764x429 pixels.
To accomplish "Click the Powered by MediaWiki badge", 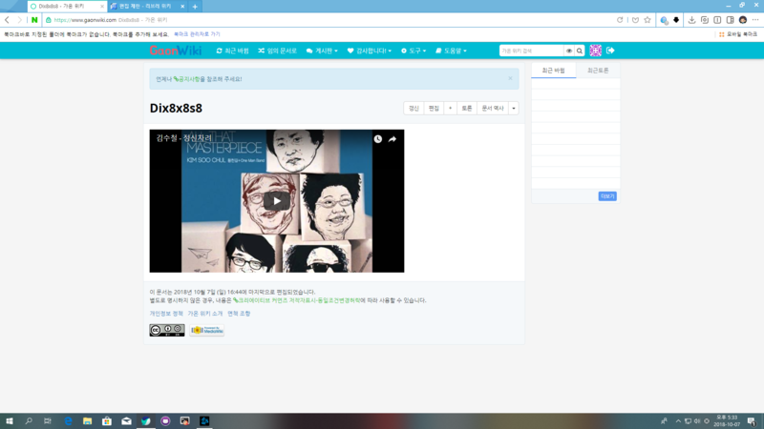I will (x=206, y=330).
